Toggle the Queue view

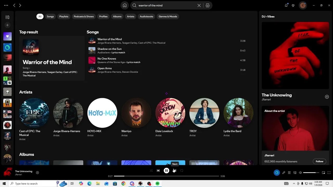point(289,173)
